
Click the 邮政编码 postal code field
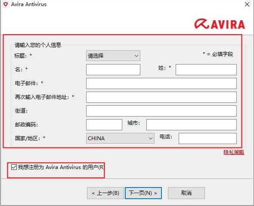pos(104,125)
